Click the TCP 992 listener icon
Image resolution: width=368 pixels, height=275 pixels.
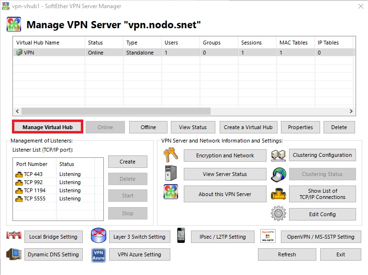click(x=19, y=183)
